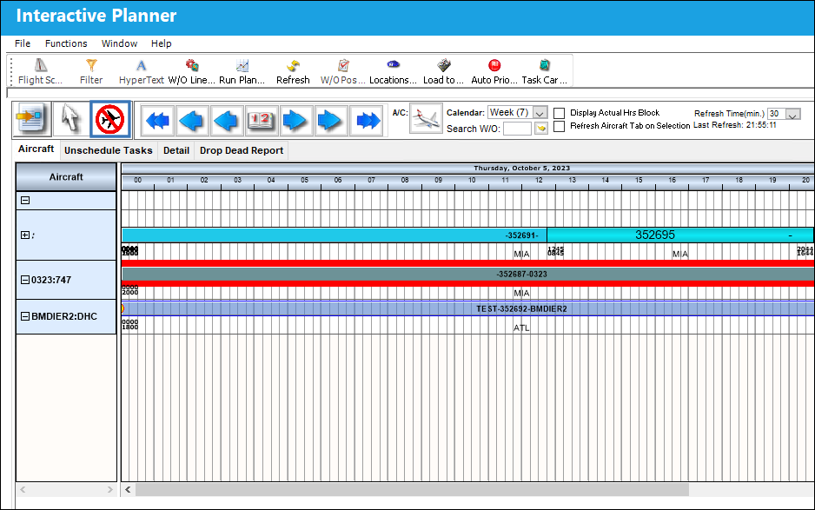Image resolution: width=815 pixels, height=510 pixels.
Task: Switch to the Detail tab
Action: [176, 151]
